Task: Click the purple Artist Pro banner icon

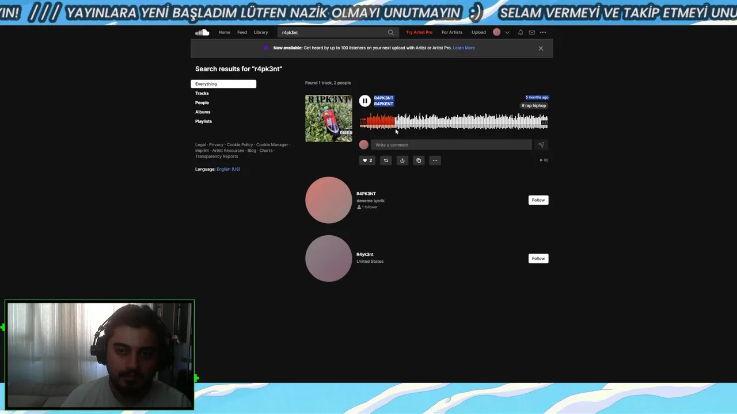Action: (x=265, y=48)
